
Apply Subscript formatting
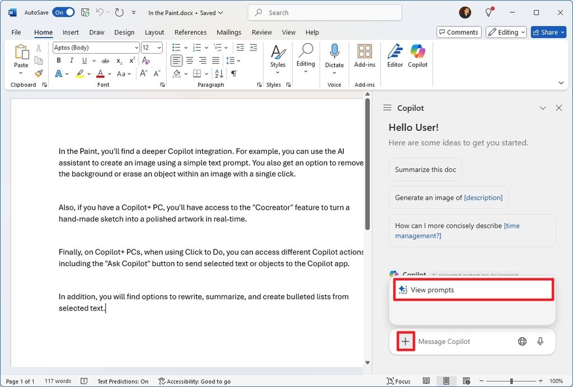click(119, 60)
